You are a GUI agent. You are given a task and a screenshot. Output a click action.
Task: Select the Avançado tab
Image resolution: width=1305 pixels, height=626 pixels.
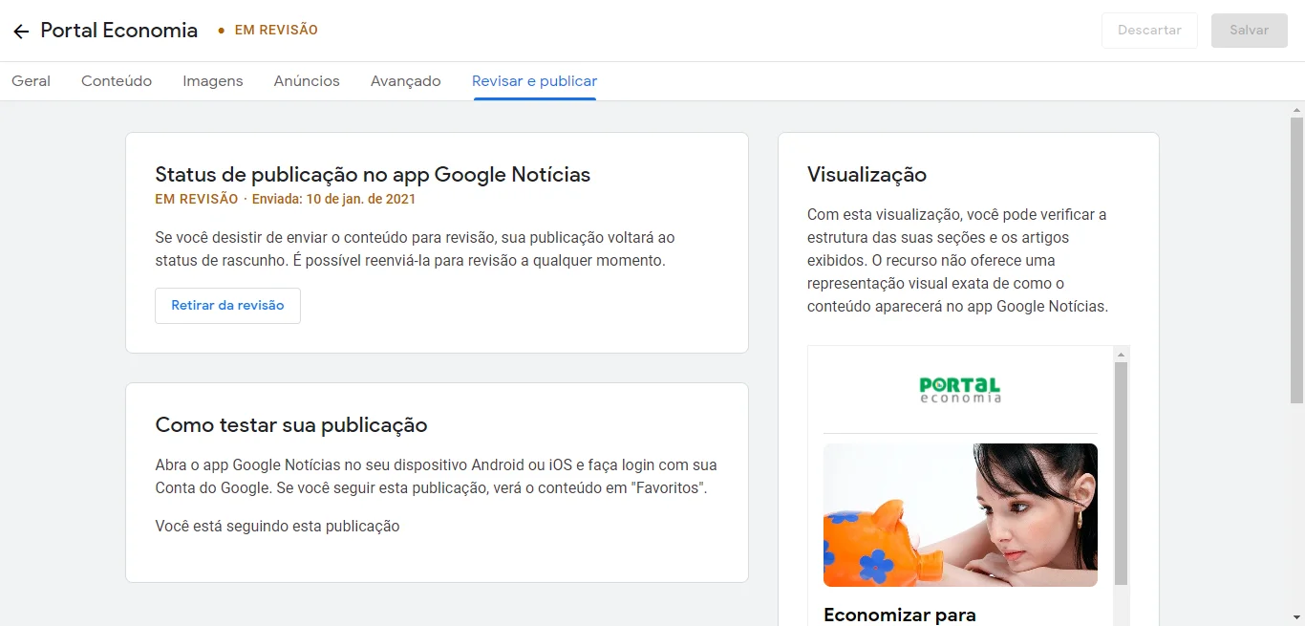[406, 81]
